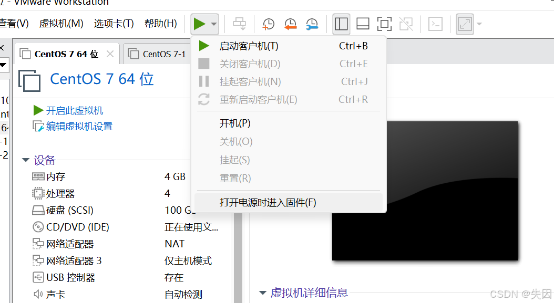Open the 声卡 device entry
The image size is (554, 303).
coord(49,294)
